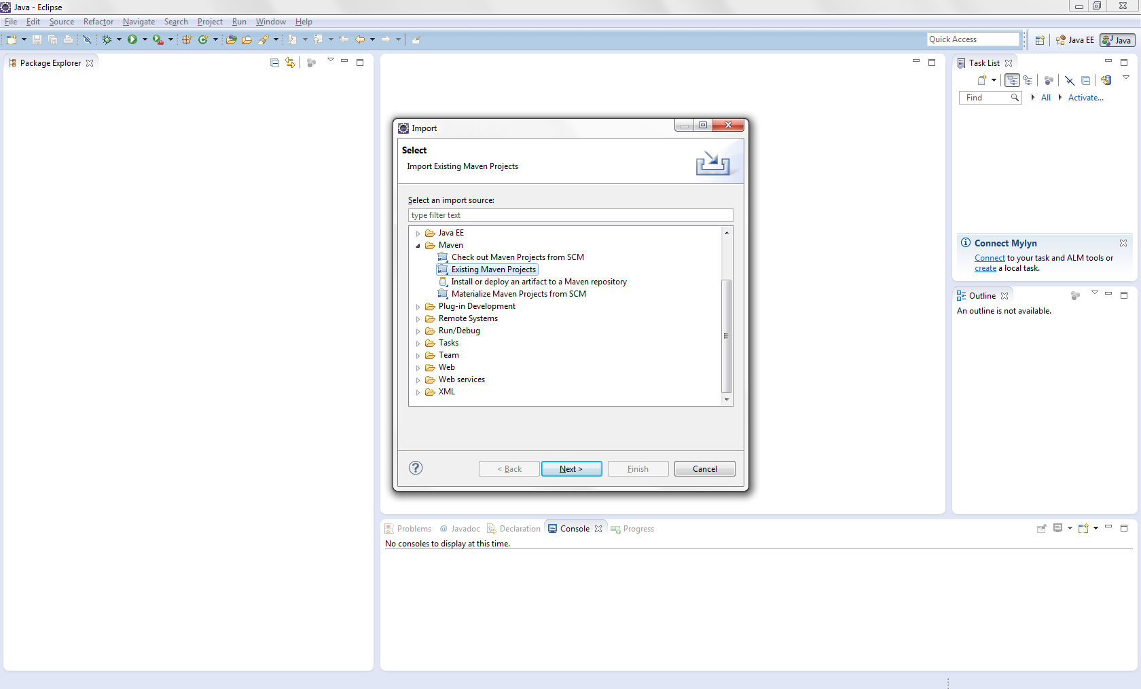Viewport: 1141px width, 689px height.
Task: Open the Navigate menu
Action: pos(139,22)
